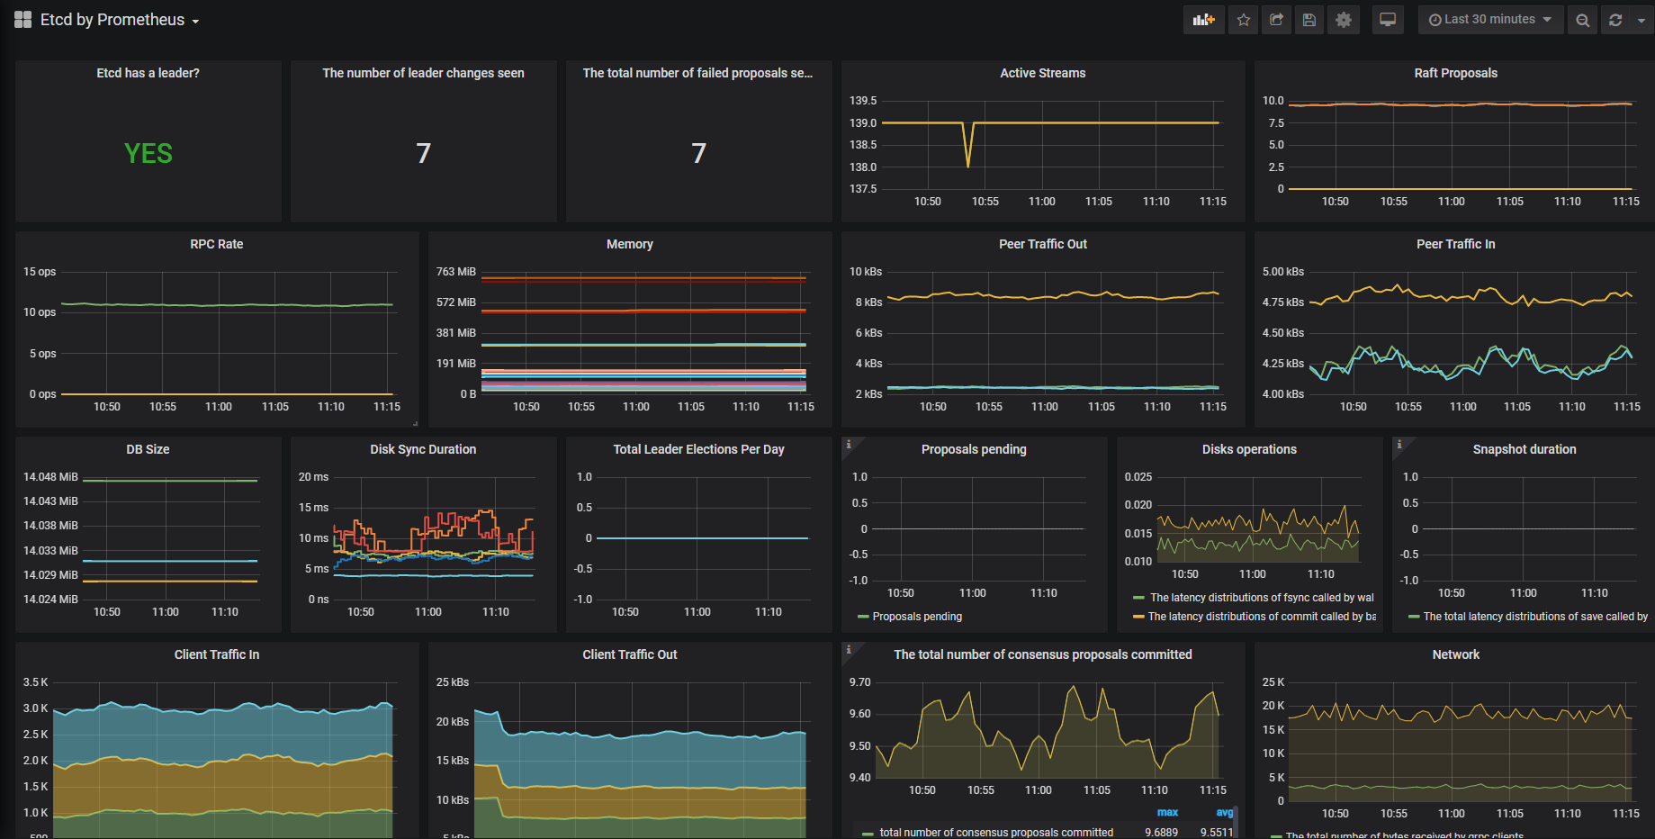Open the Memory panel title menu
The width and height of the screenshot is (1655, 839).
(629, 244)
